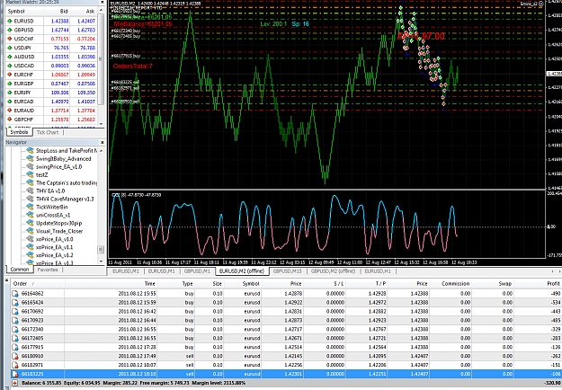Click the icon beside TickWriterBin
Screen dimensions: 562x390
tap(30, 207)
